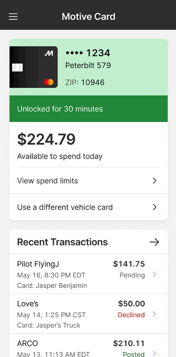Tap the Mastercard logo on card
The height and width of the screenshot is (357, 176).
coord(48,82)
